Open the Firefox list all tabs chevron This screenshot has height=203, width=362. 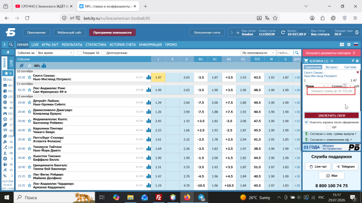[306, 6]
